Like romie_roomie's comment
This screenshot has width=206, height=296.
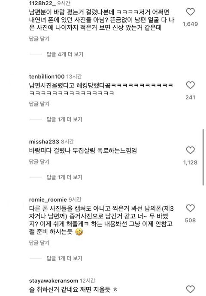point(190,208)
